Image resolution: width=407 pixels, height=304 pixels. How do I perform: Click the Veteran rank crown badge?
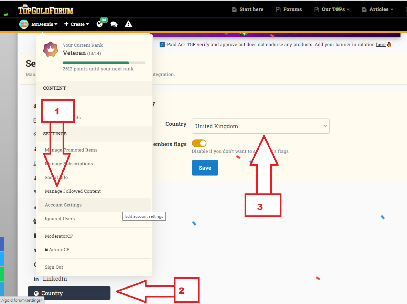51,49
